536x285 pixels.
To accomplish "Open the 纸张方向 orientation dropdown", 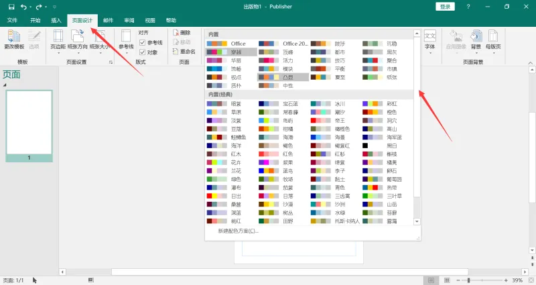I will click(x=78, y=42).
